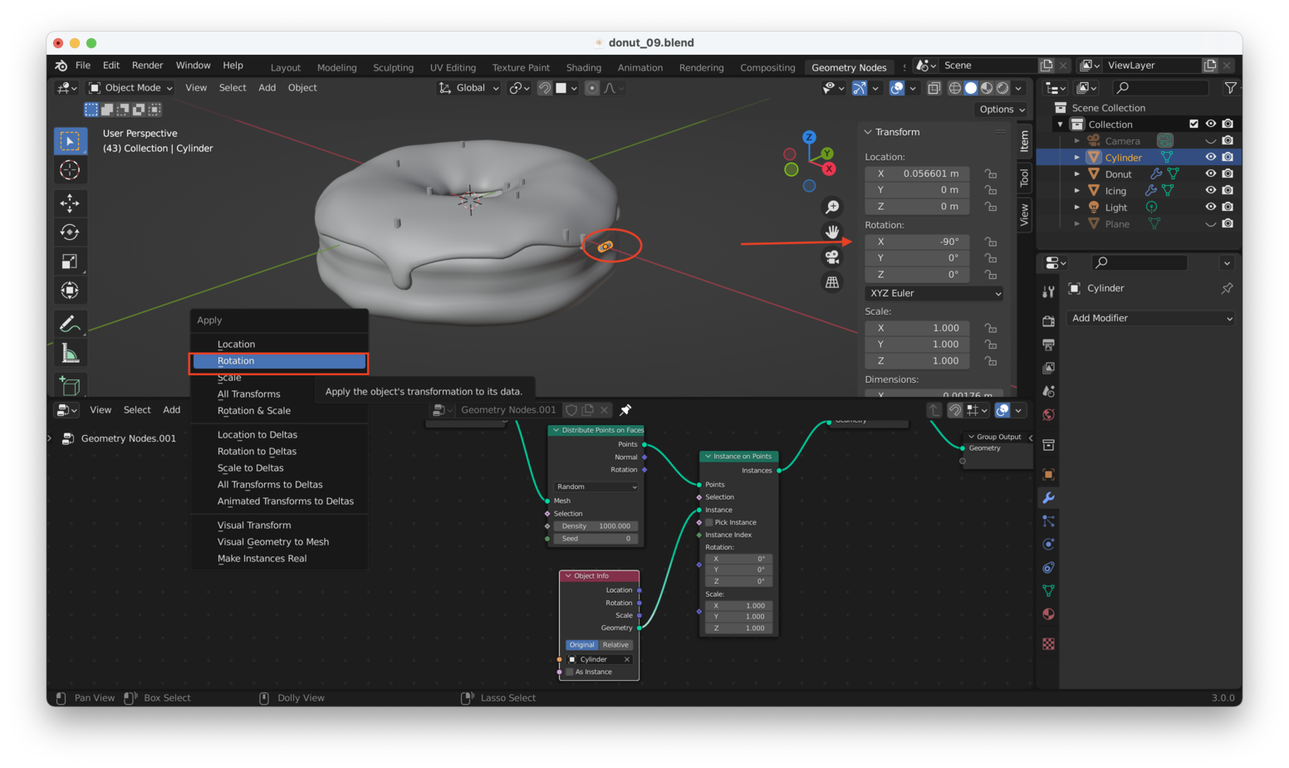Toggle pin on Geometry Nodes.001 tree

pyautogui.click(x=625, y=409)
